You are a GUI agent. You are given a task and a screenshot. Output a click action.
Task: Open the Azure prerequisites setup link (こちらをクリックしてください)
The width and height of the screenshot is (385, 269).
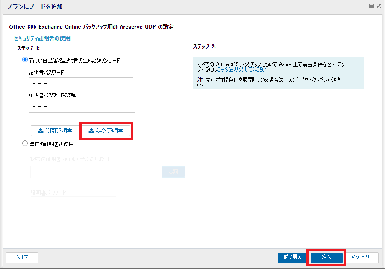(241, 70)
